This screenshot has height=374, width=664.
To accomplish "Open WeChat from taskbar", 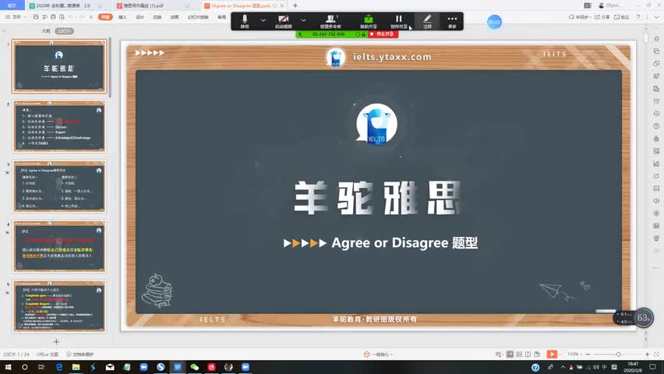I will (x=194, y=367).
